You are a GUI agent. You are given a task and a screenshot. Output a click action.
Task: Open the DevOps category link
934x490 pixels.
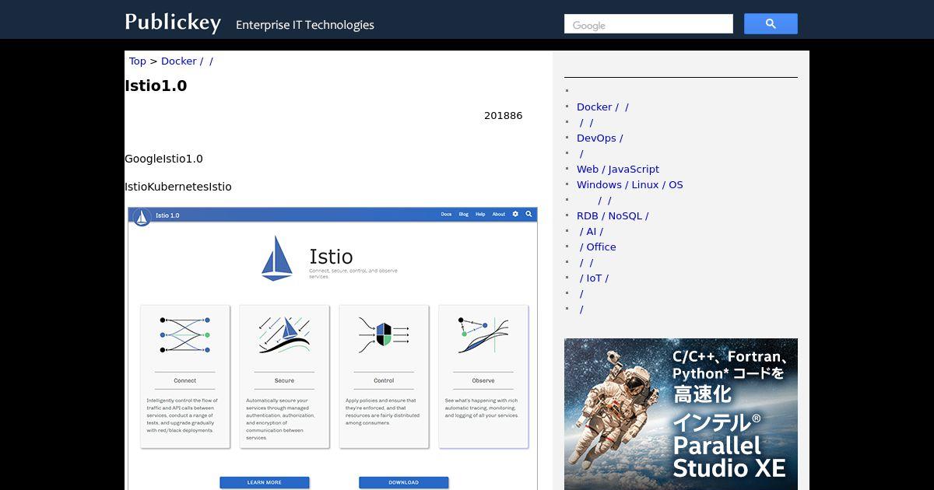point(599,138)
